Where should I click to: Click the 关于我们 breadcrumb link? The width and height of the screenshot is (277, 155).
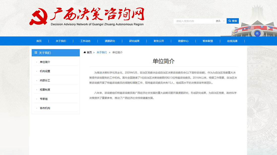(x=102, y=52)
